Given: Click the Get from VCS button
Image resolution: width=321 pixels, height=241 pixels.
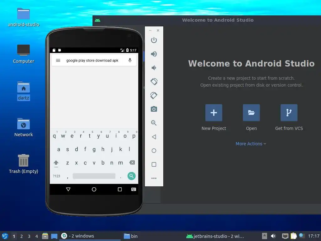Looking at the screenshot, I should pyautogui.click(x=289, y=113).
